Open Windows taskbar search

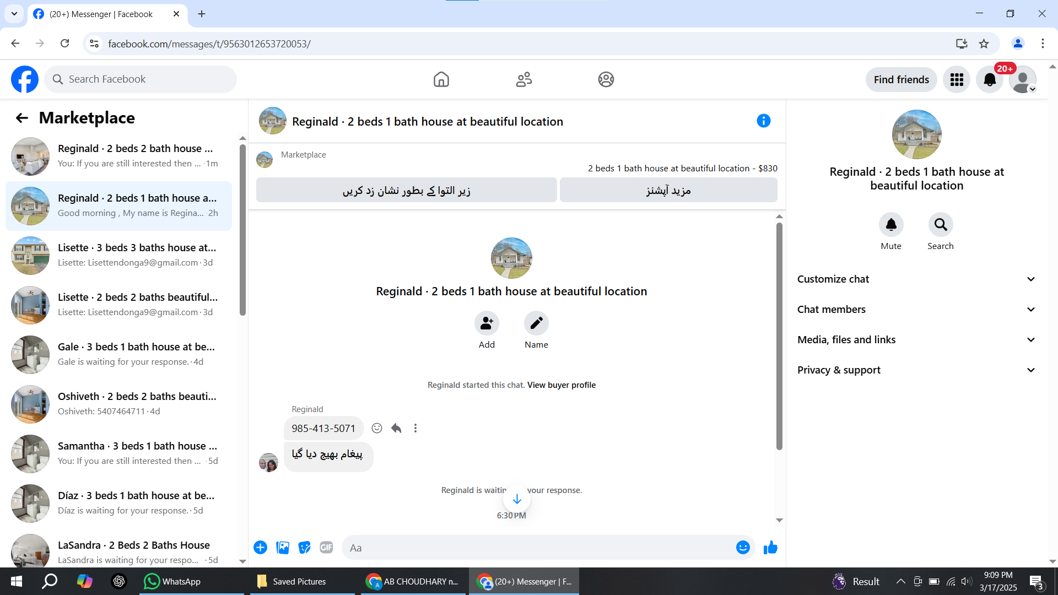[x=50, y=581]
